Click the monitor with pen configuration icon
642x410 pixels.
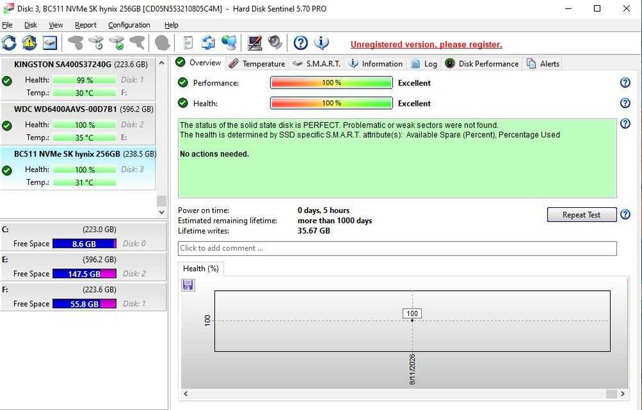[x=255, y=42]
